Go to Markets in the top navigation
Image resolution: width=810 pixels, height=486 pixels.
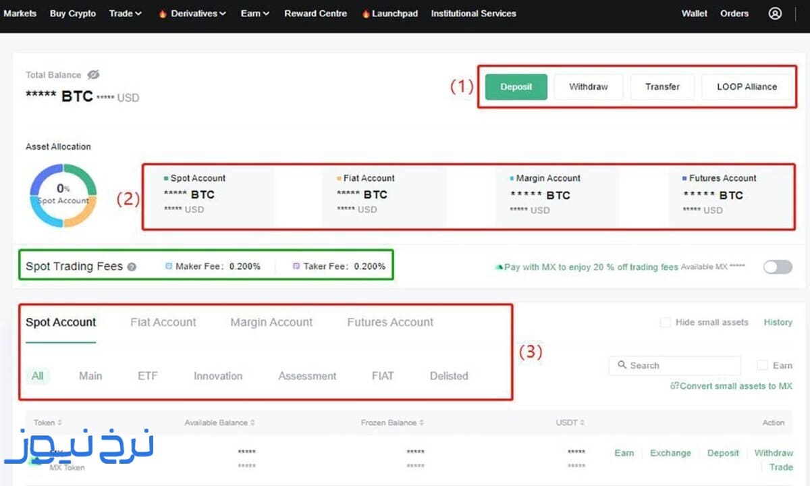[x=20, y=13]
